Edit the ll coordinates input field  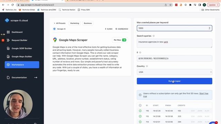(174, 58)
